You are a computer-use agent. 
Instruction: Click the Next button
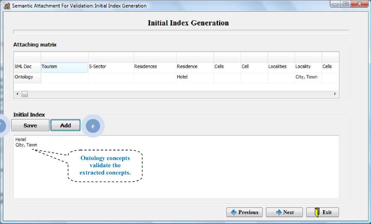284,212
